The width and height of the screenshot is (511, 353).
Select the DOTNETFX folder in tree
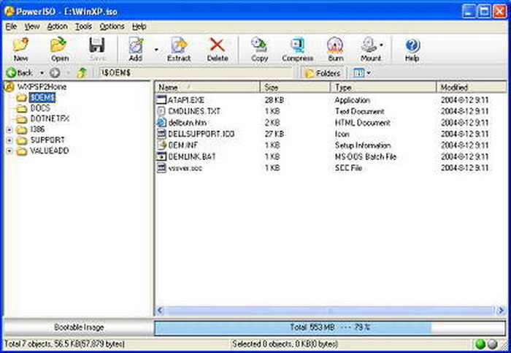pos(50,118)
